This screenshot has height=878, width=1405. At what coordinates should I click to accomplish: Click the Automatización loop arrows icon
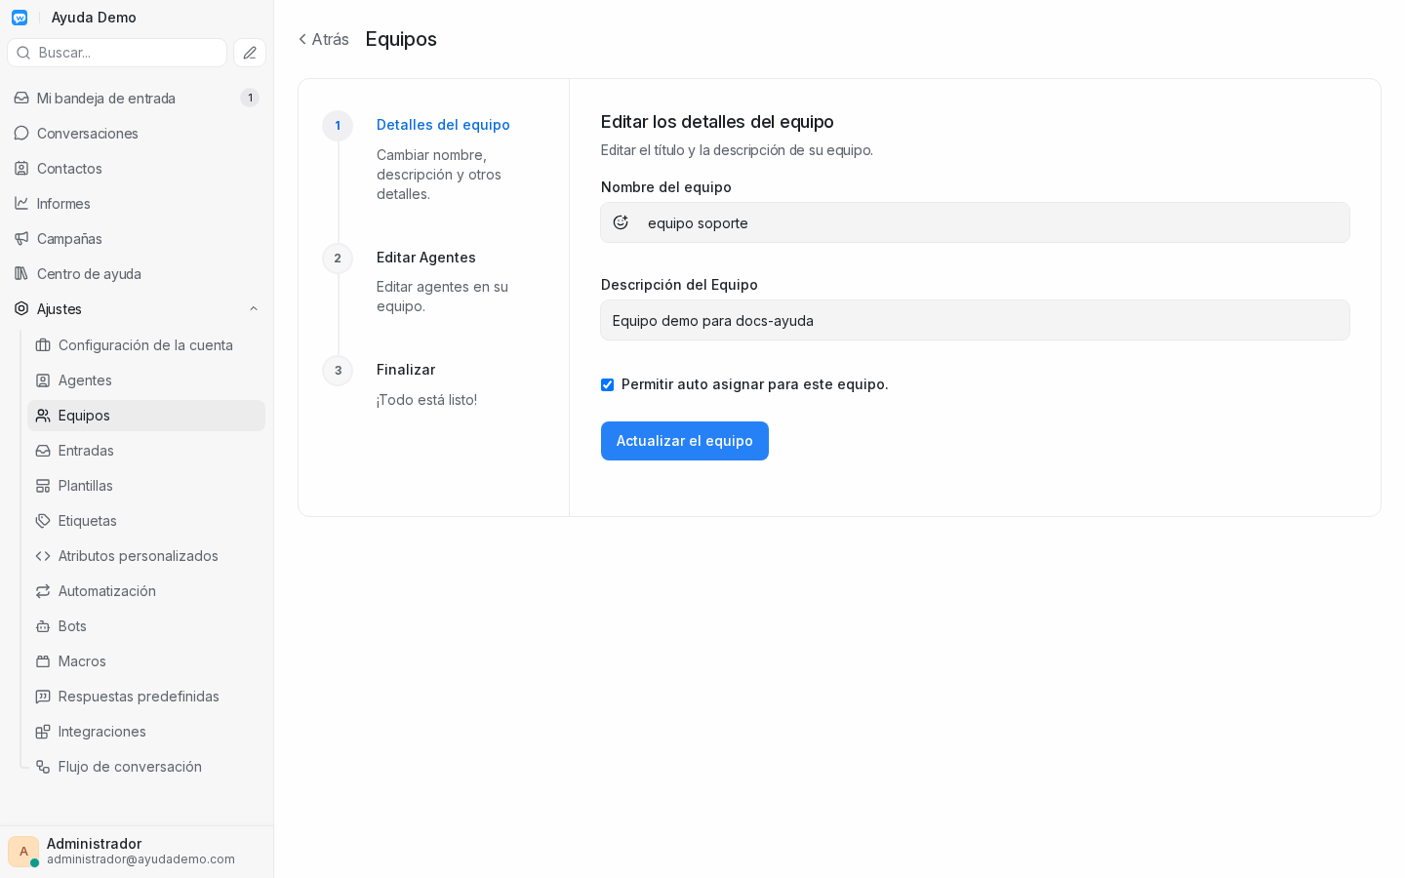pos(43,591)
